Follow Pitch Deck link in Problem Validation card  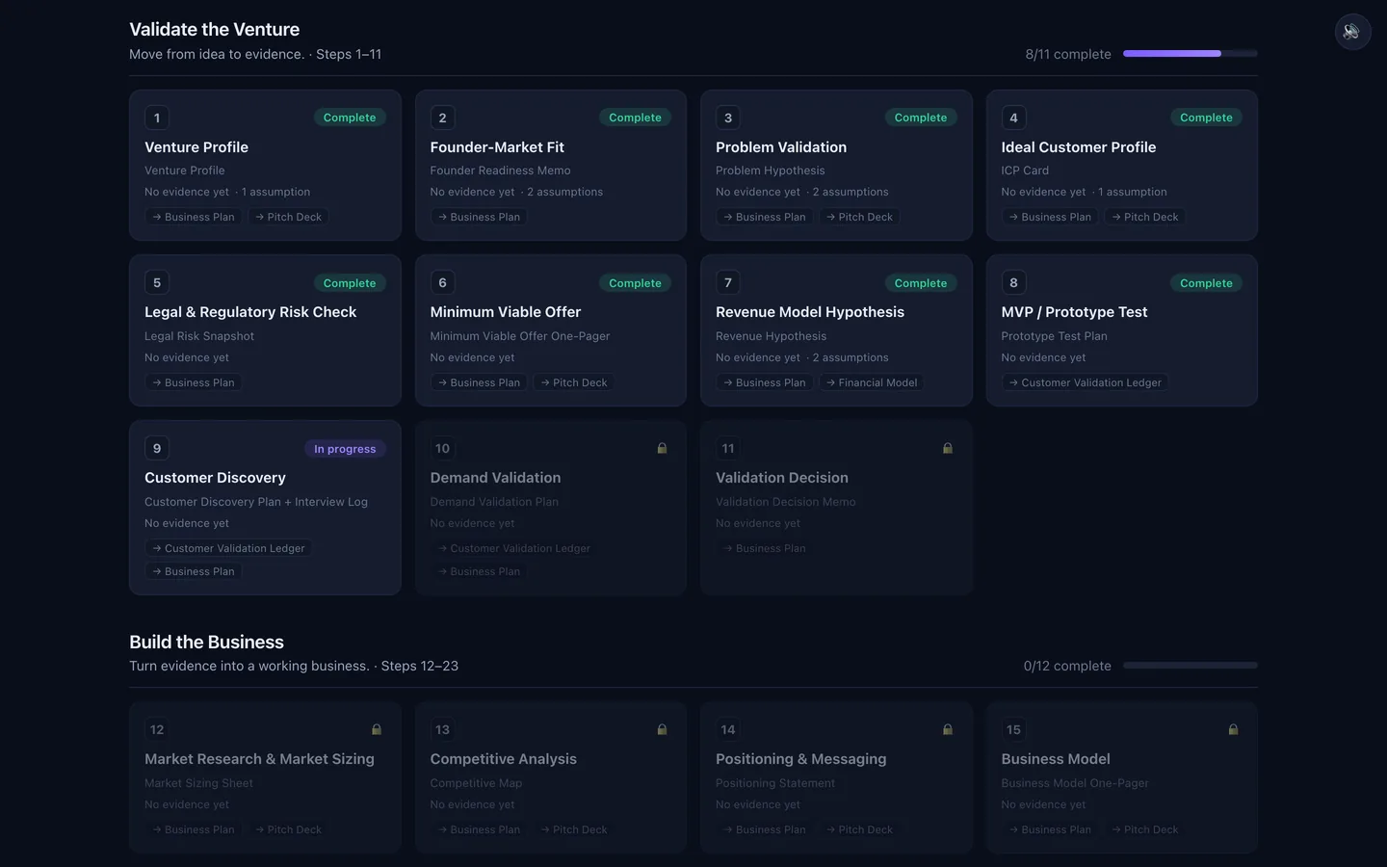point(860,217)
